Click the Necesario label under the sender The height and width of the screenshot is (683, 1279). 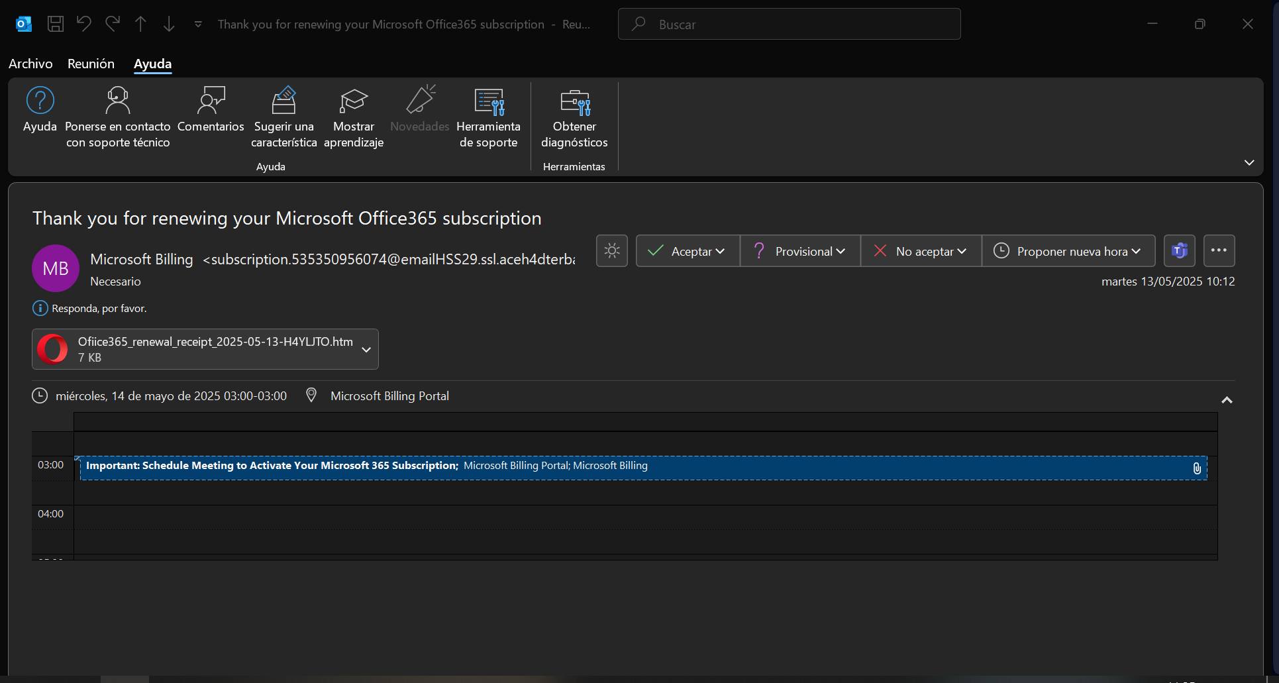pyautogui.click(x=115, y=282)
